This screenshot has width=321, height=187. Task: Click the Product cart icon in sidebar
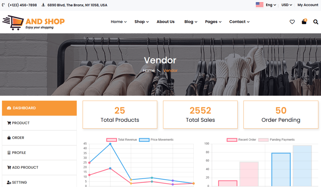(9, 123)
